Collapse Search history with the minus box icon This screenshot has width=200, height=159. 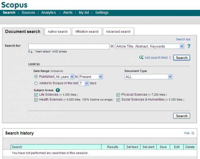pyautogui.click(x=193, y=133)
